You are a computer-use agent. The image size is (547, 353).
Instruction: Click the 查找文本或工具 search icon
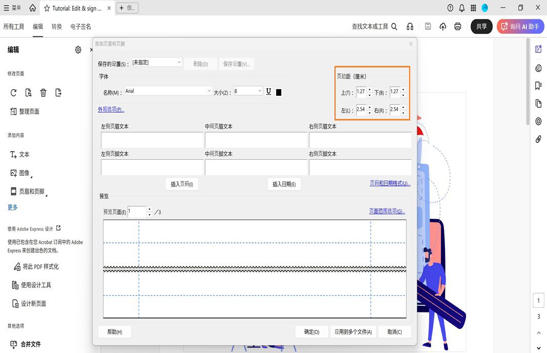click(394, 26)
